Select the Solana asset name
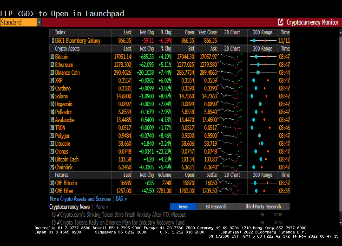The image size is (342, 246). (x=62, y=96)
